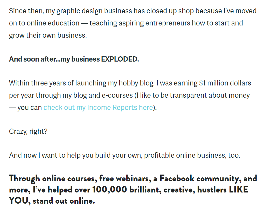Click the paragraph beginning 'Since then, my graphic design'
271x213 pixels.
pyautogui.click(x=133, y=23)
